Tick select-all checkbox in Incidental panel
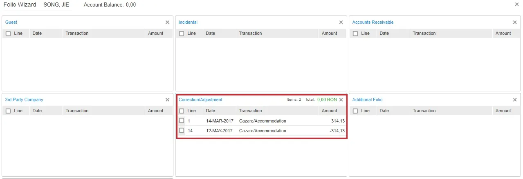 [x=182, y=34]
